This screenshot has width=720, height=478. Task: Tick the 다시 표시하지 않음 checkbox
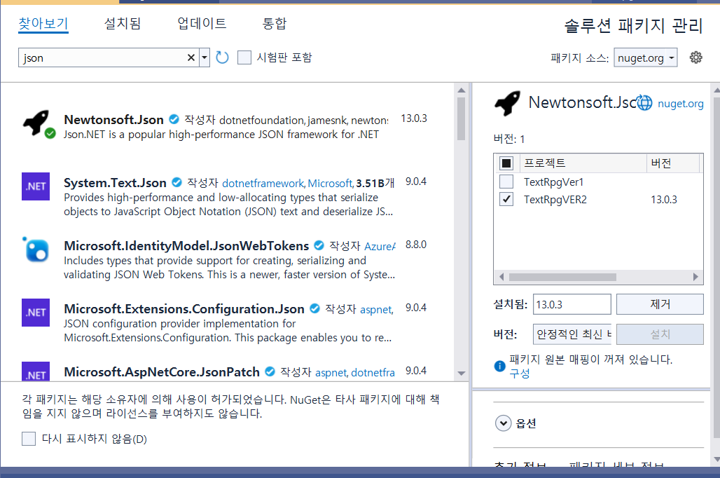point(29,439)
